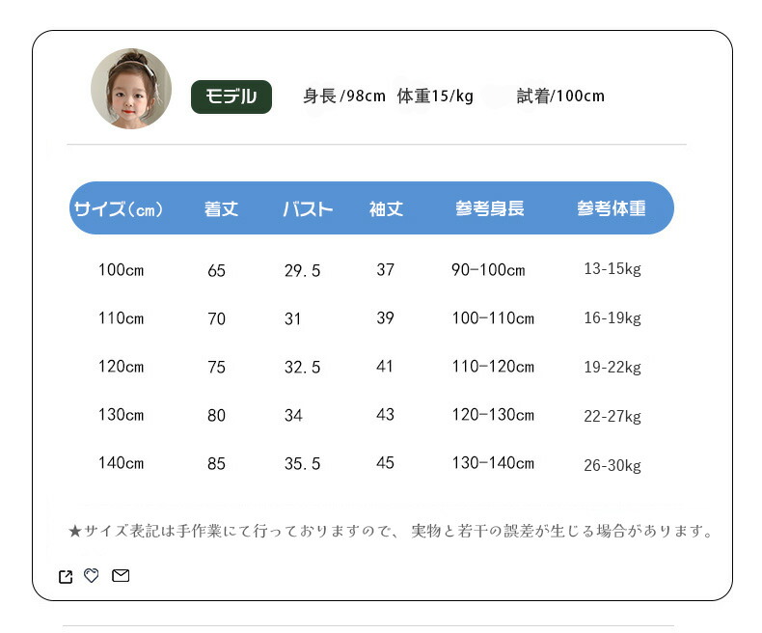Click the 参考体重 column header
Screen dimensions: 762x633
[x=612, y=209]
